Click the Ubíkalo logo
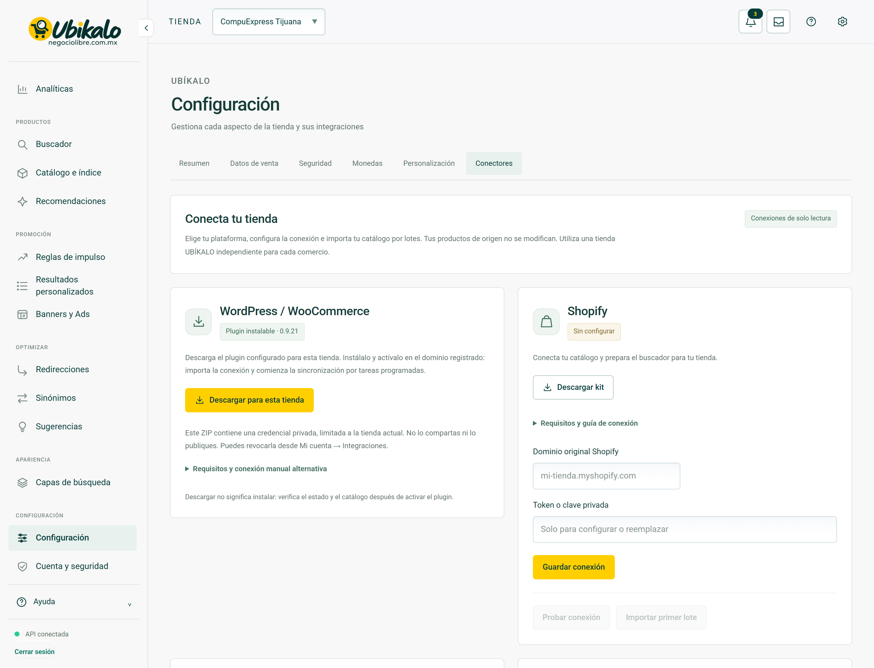 (x=74, y=31)
